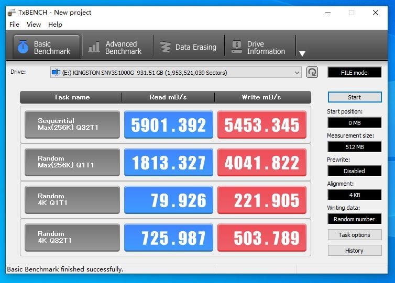Close the TxBENCH window
The height and width of the screenshot is (283, 395).
point(375,13)
